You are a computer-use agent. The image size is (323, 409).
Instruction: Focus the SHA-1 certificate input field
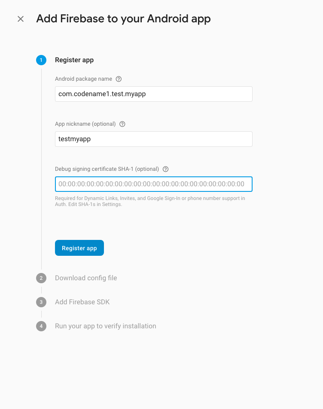click(153, 184)
